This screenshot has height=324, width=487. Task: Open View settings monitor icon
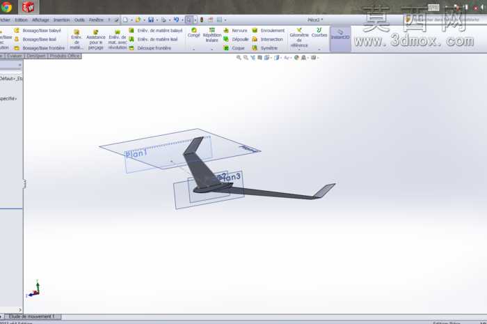point(313,58)
